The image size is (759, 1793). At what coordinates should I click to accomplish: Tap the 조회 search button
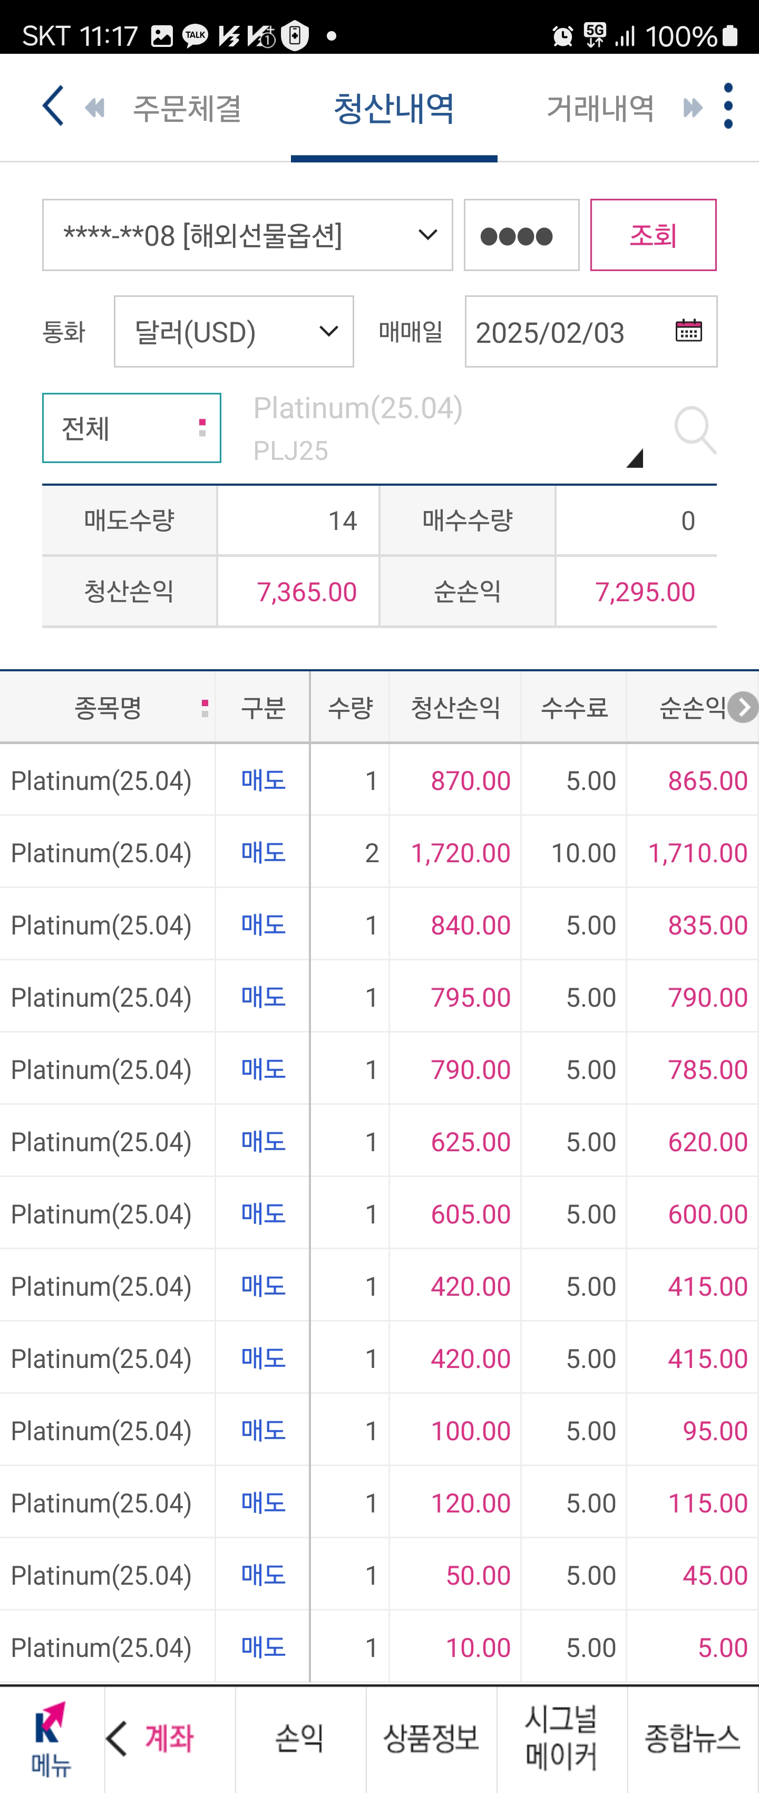coord(653,235)
